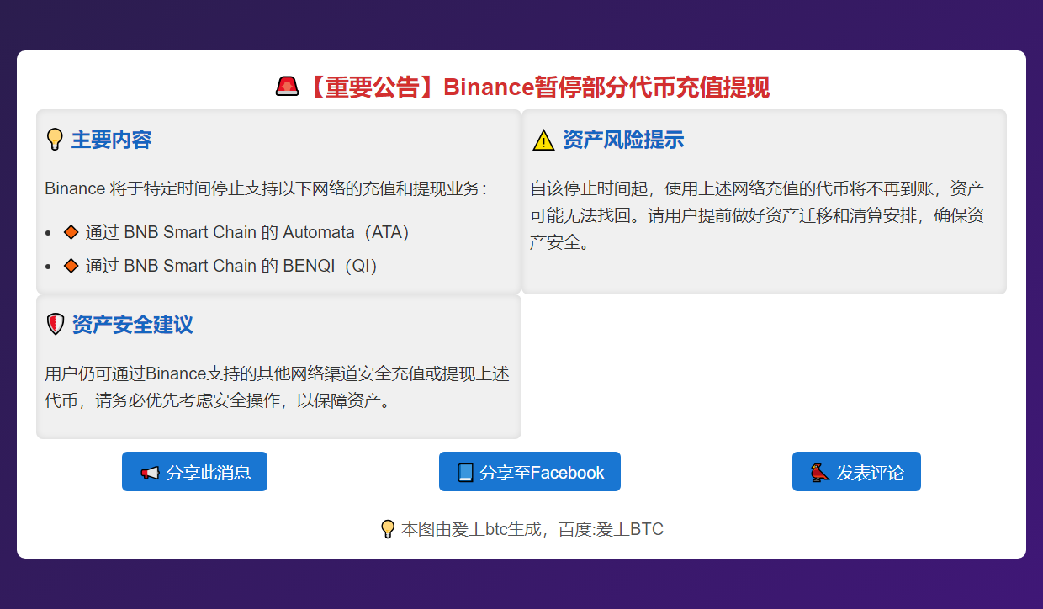Click the paragraph starting 自该停止时间起
1043x609 pixels.
click(758, 215)
